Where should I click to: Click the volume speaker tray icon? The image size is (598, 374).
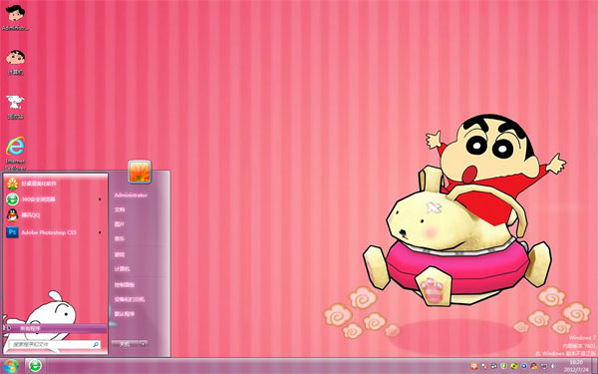tap(553, 366)
